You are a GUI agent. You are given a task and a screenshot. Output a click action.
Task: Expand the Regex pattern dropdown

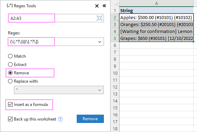pos(100,42)
